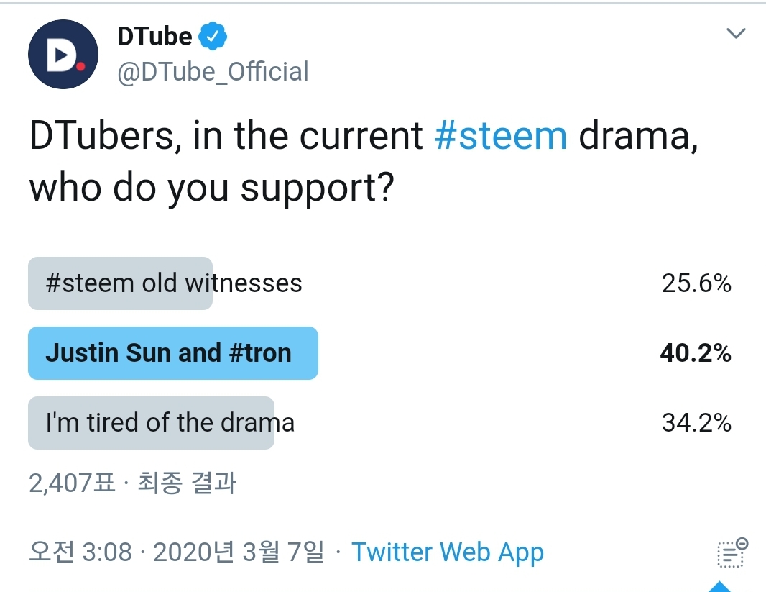Click the DTube profile avatar
The image size is (766, 592).
pyautogui.click(x=63, y=55)
